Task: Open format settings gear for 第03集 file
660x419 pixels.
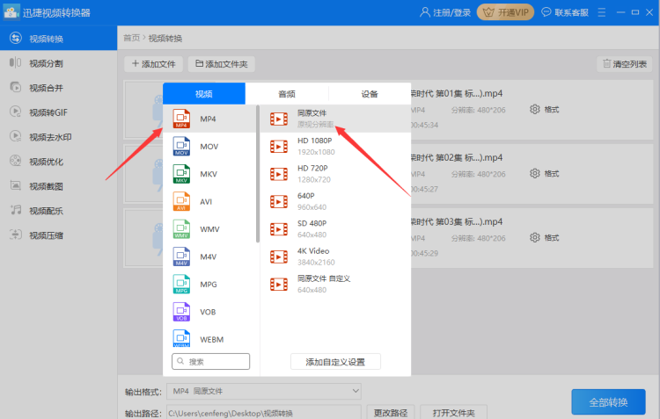Action: coord(534,238)
